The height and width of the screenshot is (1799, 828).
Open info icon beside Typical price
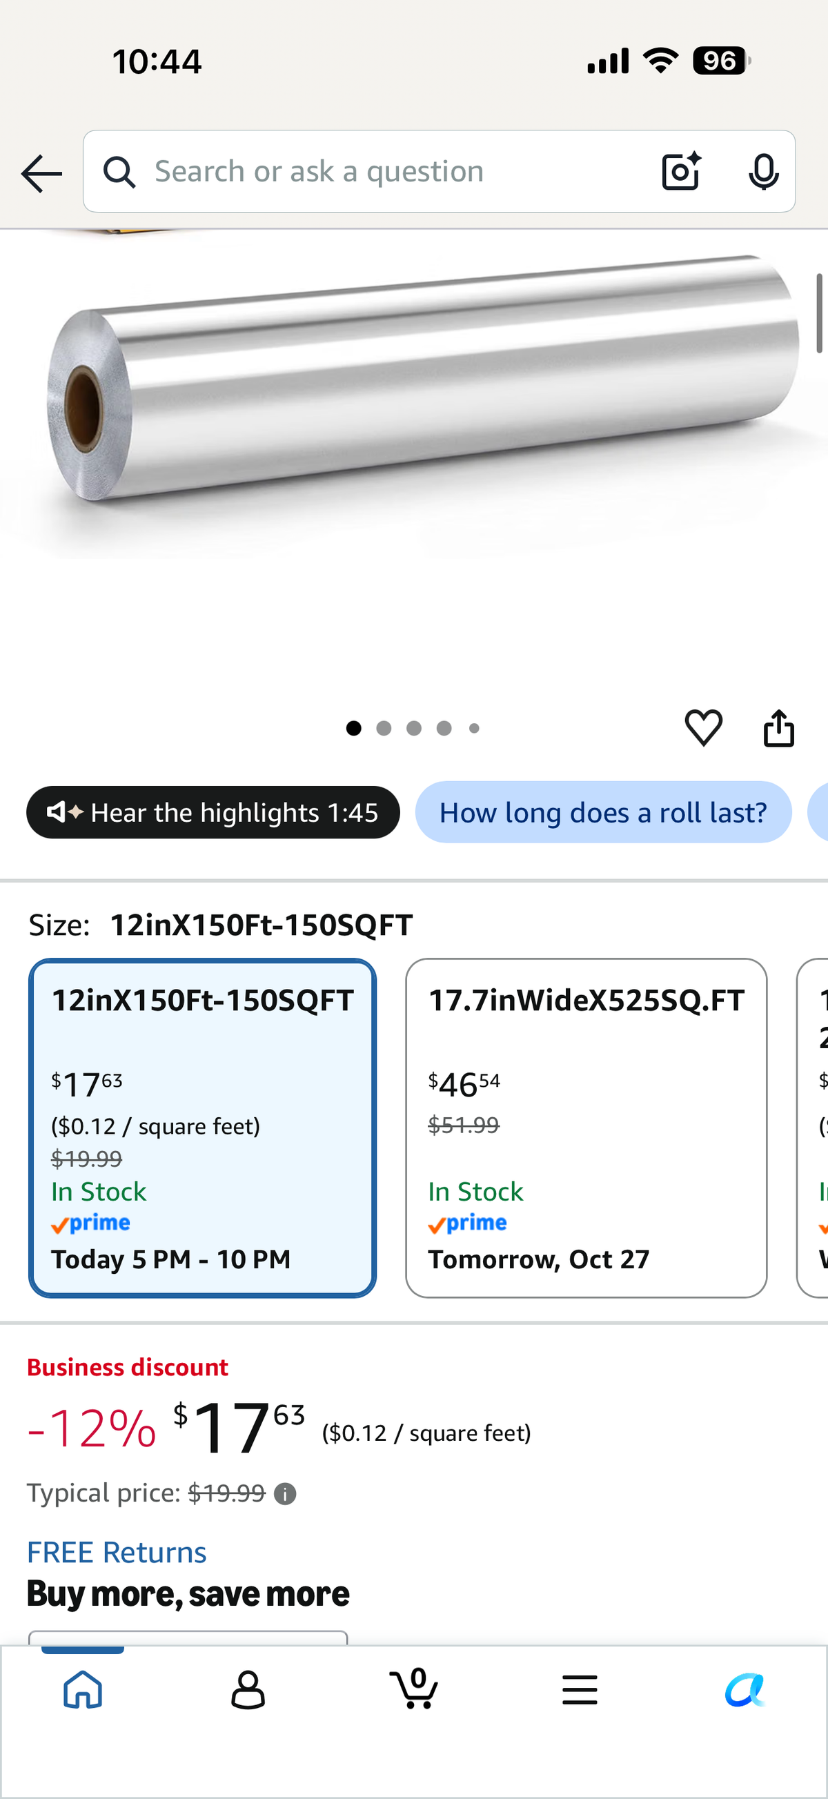click(x=285, y=1495)
